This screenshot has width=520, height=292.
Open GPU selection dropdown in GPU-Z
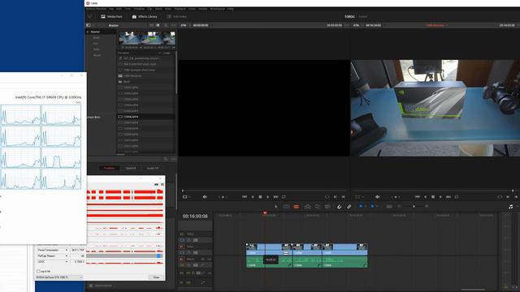tap(59, 277)
